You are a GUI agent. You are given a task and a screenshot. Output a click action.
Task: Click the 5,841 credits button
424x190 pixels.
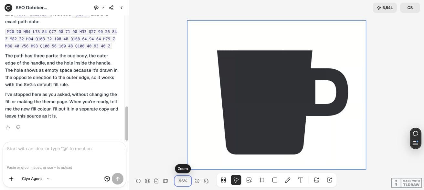(385, 8)
